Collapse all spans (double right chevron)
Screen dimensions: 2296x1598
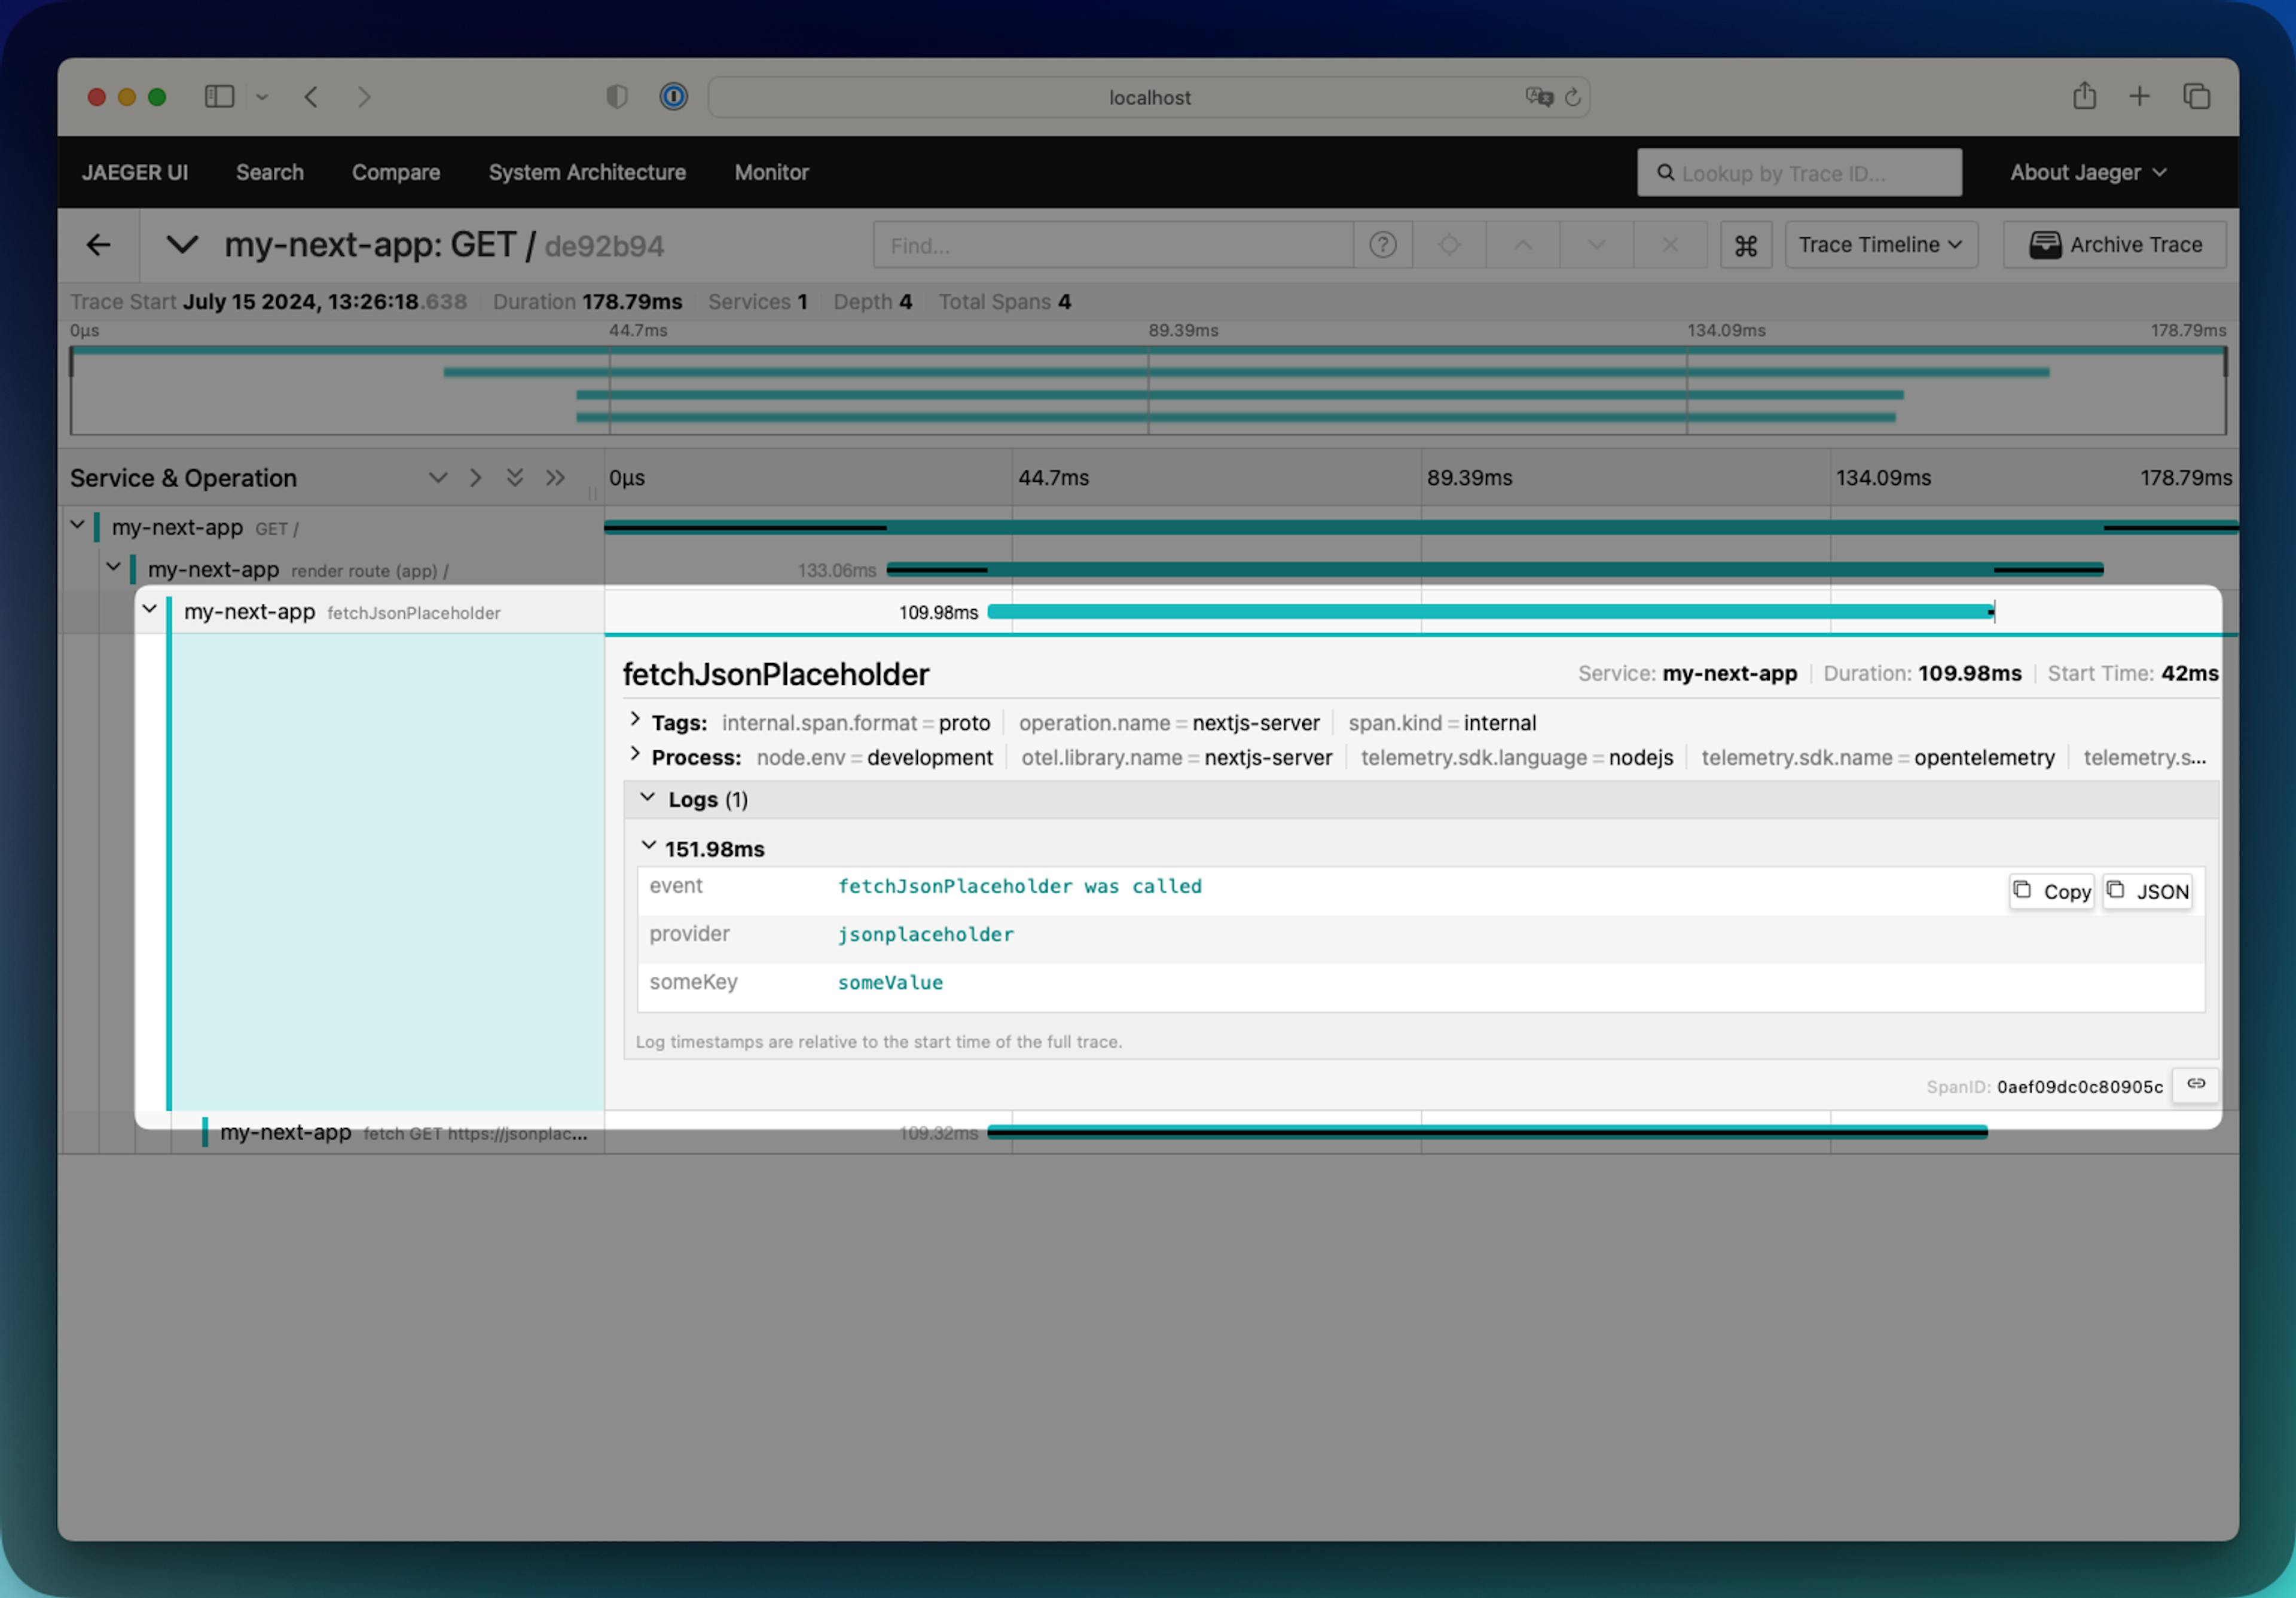click(555, 478)
